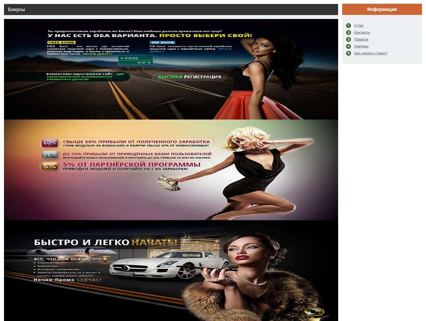
Task: Click the number 1 bullet icon
Action: pos(348,26)
